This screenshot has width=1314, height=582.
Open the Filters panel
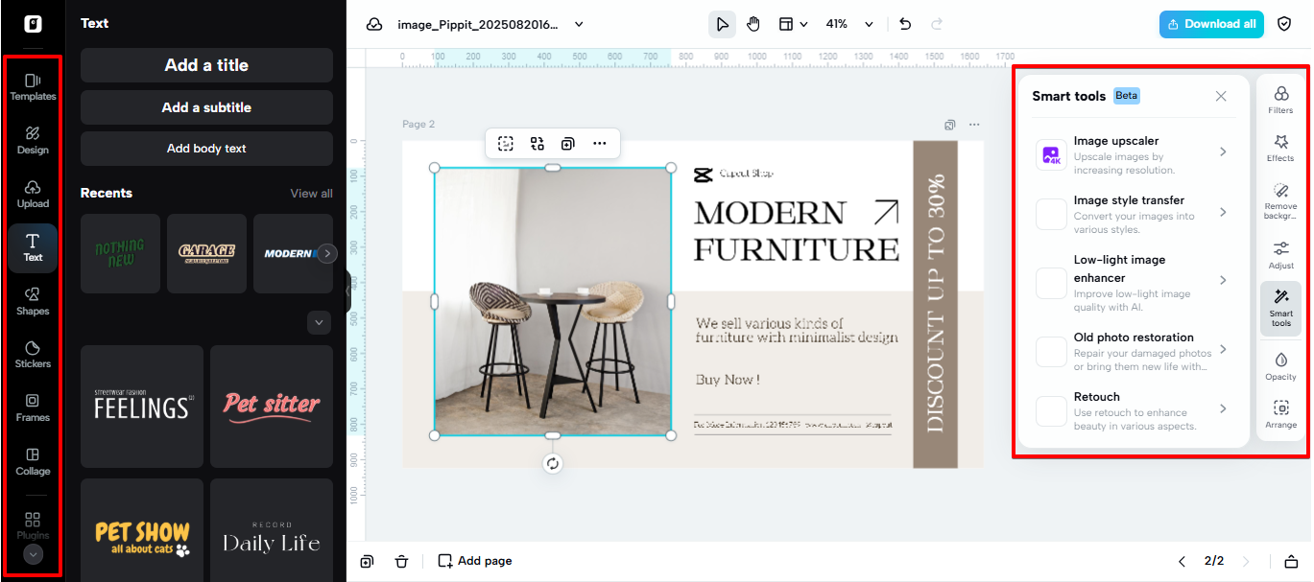coord(1280,100)
